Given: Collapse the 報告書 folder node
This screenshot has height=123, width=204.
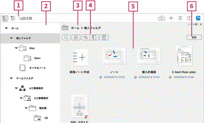Looking at the screenshot, I should [x=26, y=108].
